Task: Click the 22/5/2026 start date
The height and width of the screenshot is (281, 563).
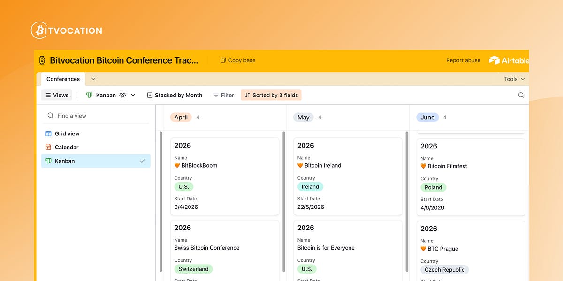Action: pyautogui.click(x=311, y=207)
